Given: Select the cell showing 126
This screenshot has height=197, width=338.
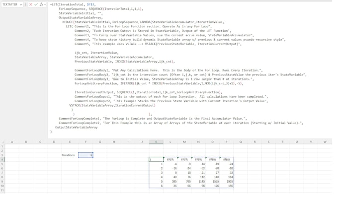Looking at the screenshot, I should [212, 186].
